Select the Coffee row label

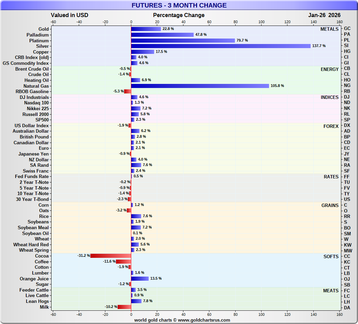pyautogui.click(x=42, y=262)
